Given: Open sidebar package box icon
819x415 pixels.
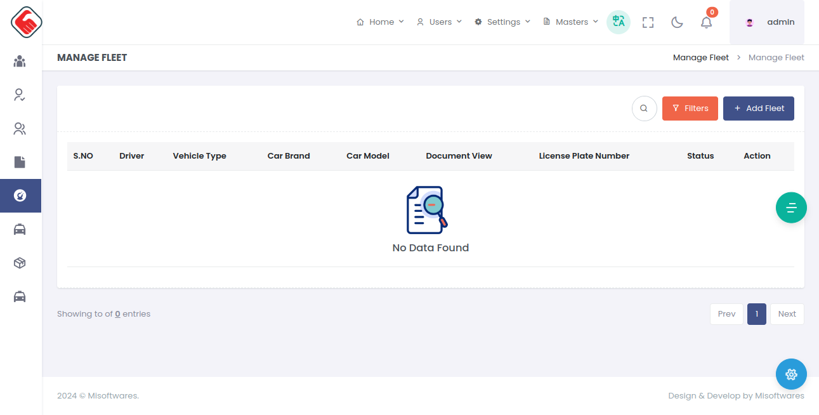Looking at the screenshot, I should point(20,263).
